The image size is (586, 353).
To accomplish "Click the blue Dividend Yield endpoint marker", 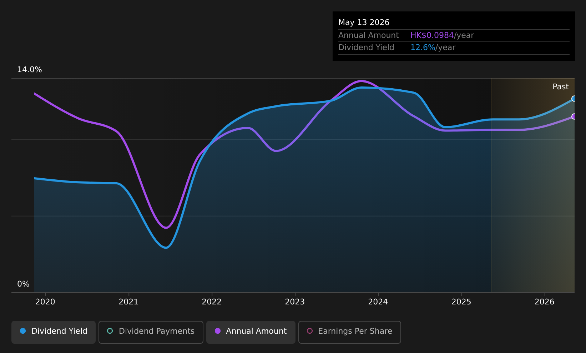I will point(574,99).
